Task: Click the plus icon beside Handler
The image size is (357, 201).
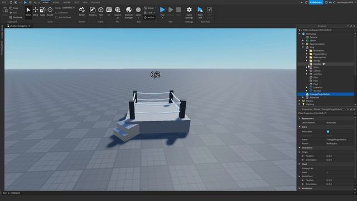Action: (x=324, y=64)
